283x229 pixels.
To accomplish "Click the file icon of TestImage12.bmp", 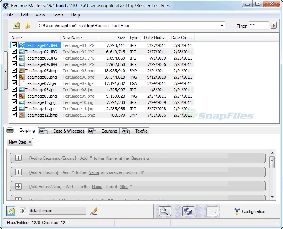I will coord(22,115).
